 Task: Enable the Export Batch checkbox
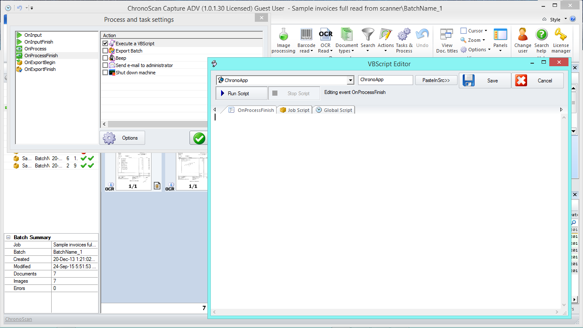tap(105, 51)
